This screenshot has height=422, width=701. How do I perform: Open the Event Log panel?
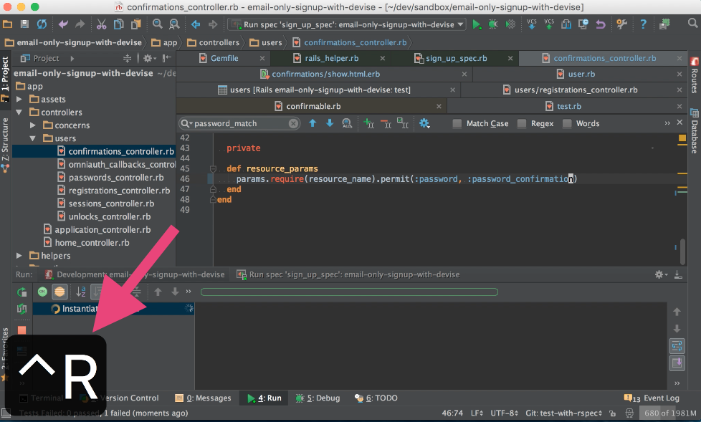(652, 398)
